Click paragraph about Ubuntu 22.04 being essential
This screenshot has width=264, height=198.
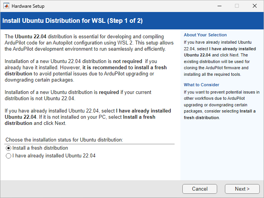[89, 43]
